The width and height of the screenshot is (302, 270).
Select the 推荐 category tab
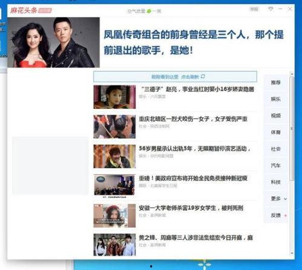(x=275, y=82)
